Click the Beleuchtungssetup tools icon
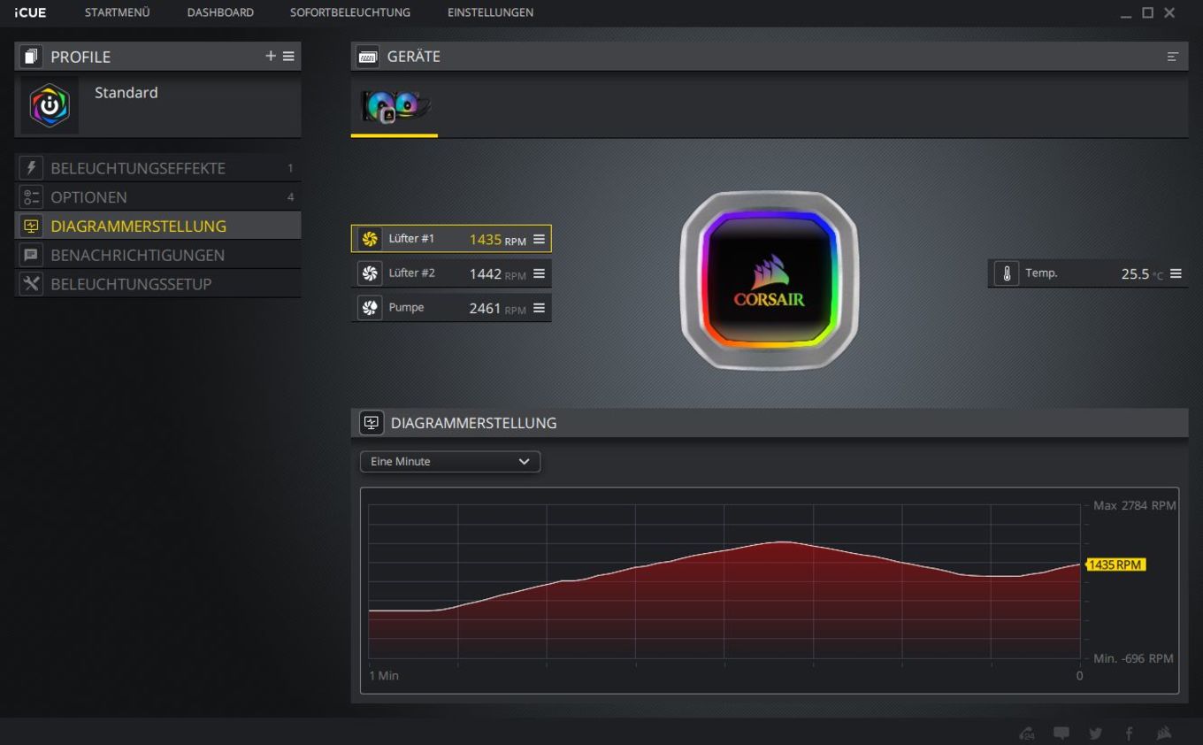 pyautogui.click(x=31, y=284)
